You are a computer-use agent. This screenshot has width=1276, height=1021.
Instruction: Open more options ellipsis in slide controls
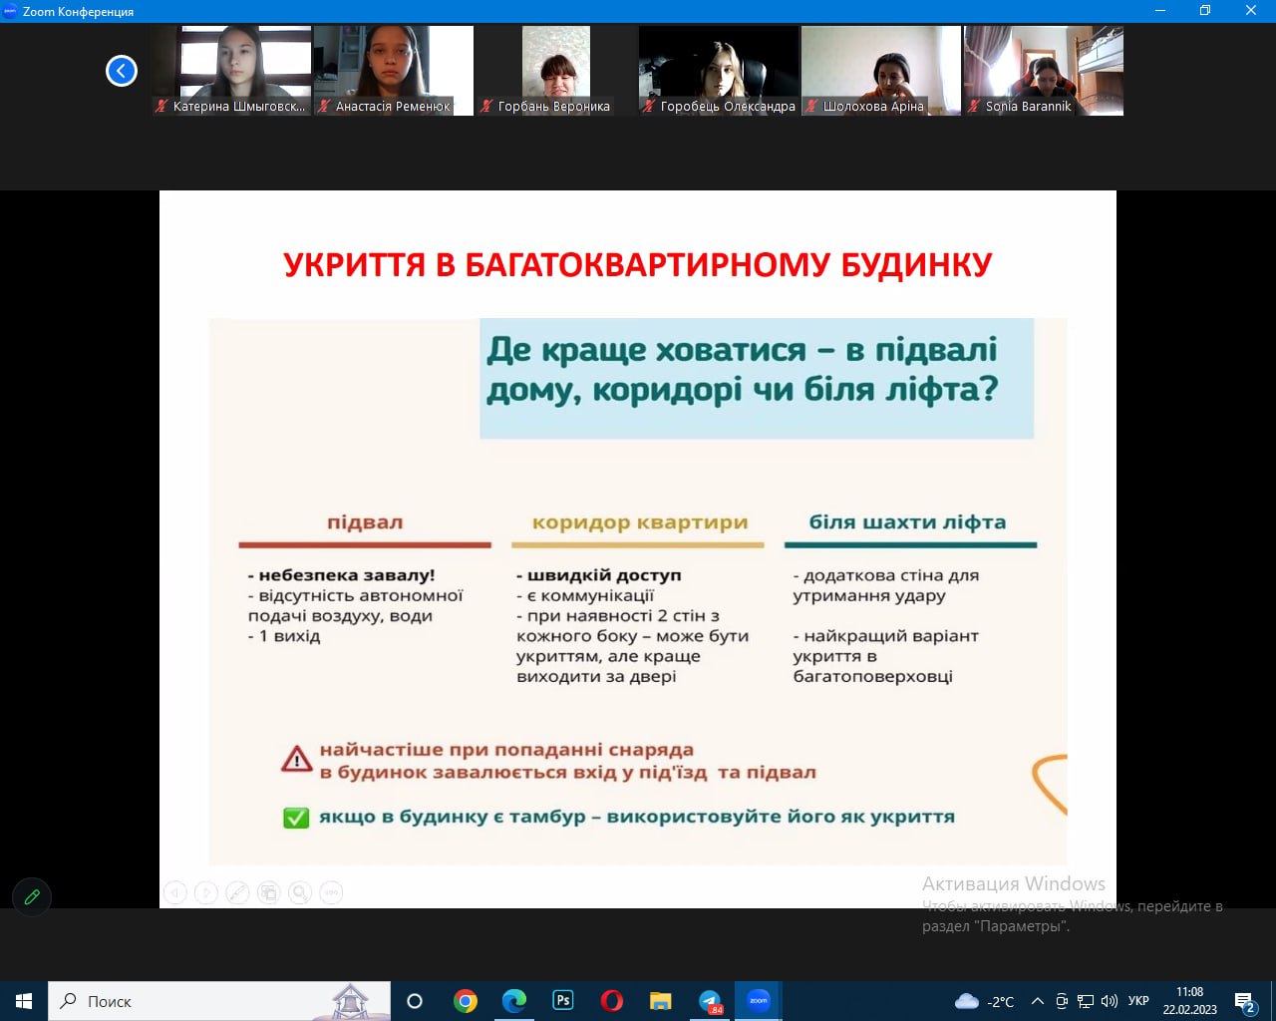point(331,892)
